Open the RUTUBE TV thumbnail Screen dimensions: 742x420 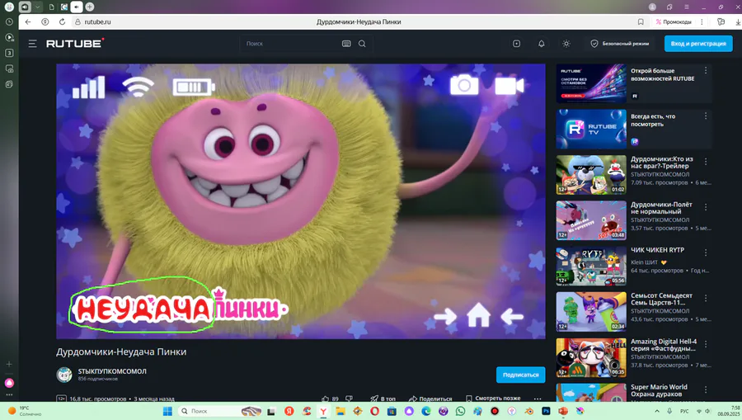pos(591,130)
